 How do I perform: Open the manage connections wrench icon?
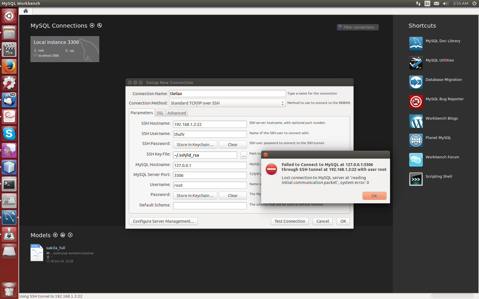click(100, 25)
